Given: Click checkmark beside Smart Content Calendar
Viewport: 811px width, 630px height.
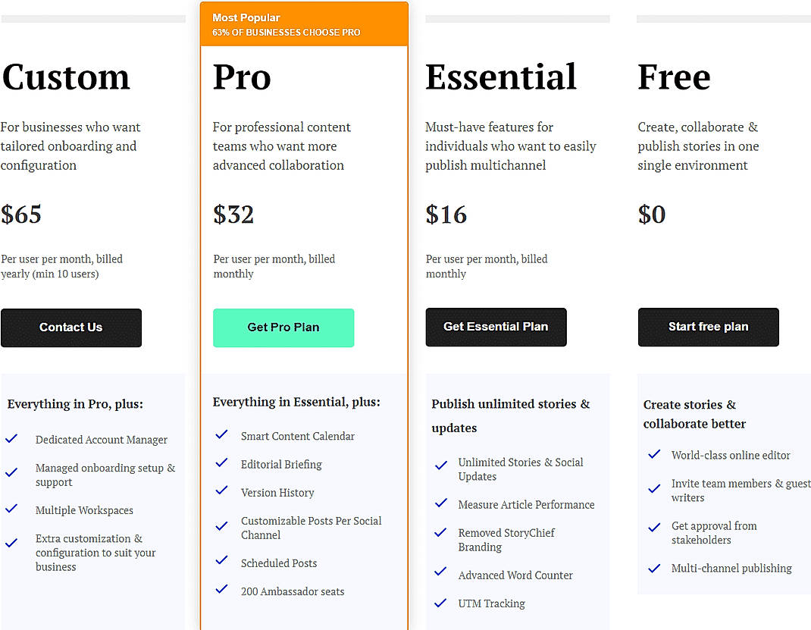Looking at the screenshot, I should (x=221, y=434).
